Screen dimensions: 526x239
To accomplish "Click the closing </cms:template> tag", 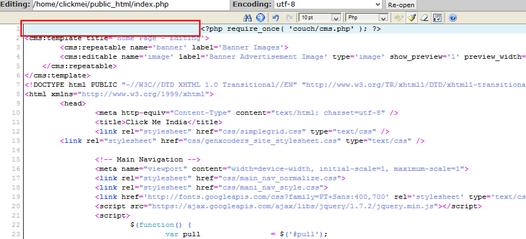I will coord(57,75).
